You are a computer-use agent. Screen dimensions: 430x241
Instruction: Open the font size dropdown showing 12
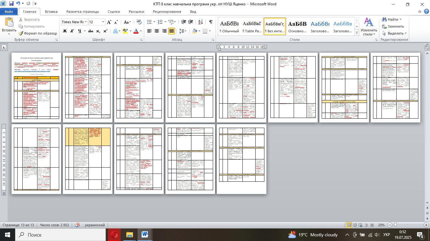pyautogui.click(x=103, y=22)
